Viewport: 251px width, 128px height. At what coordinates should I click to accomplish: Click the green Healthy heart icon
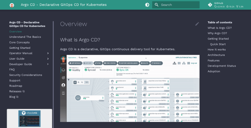[70, 70]
